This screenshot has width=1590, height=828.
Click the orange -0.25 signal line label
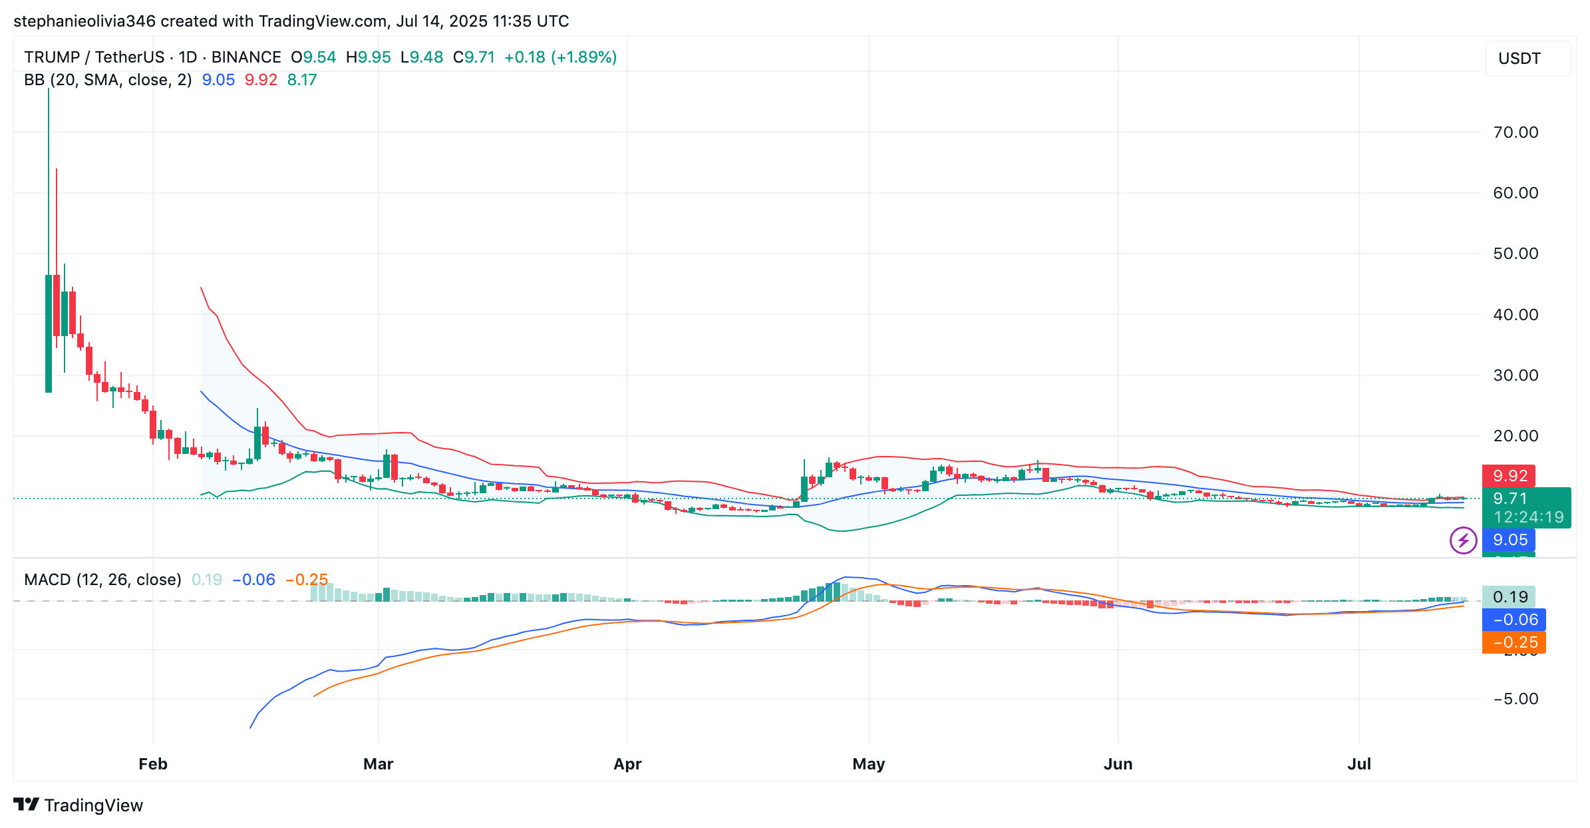(x=1514, y=642)
